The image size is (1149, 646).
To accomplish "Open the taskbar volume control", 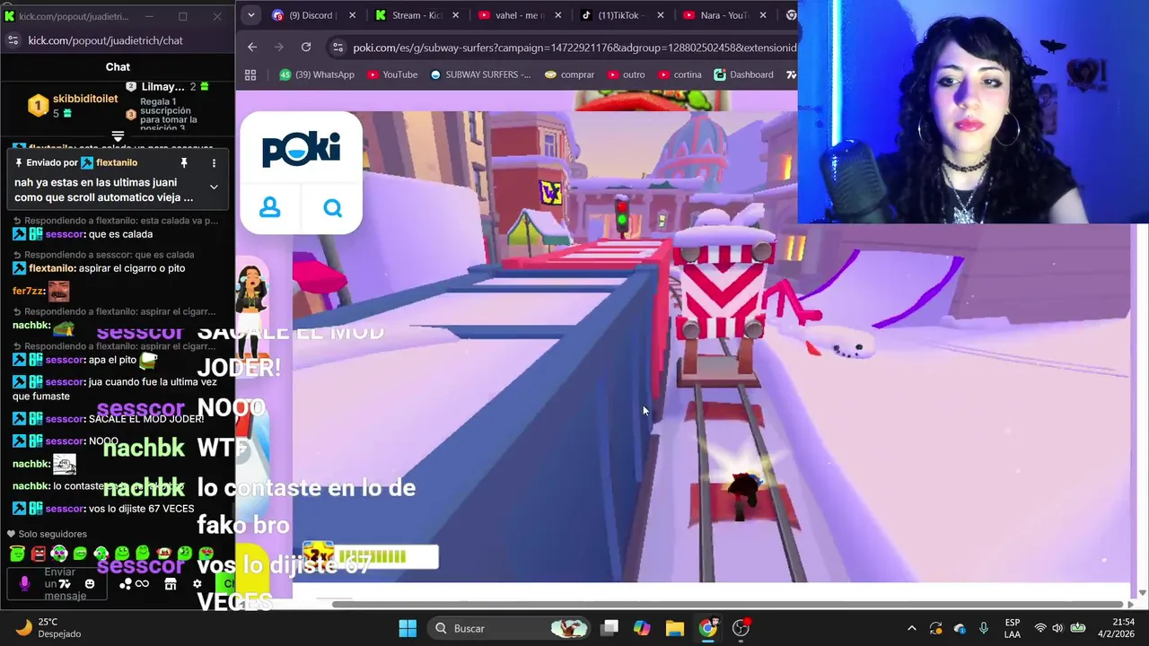I will (1057, 628).
